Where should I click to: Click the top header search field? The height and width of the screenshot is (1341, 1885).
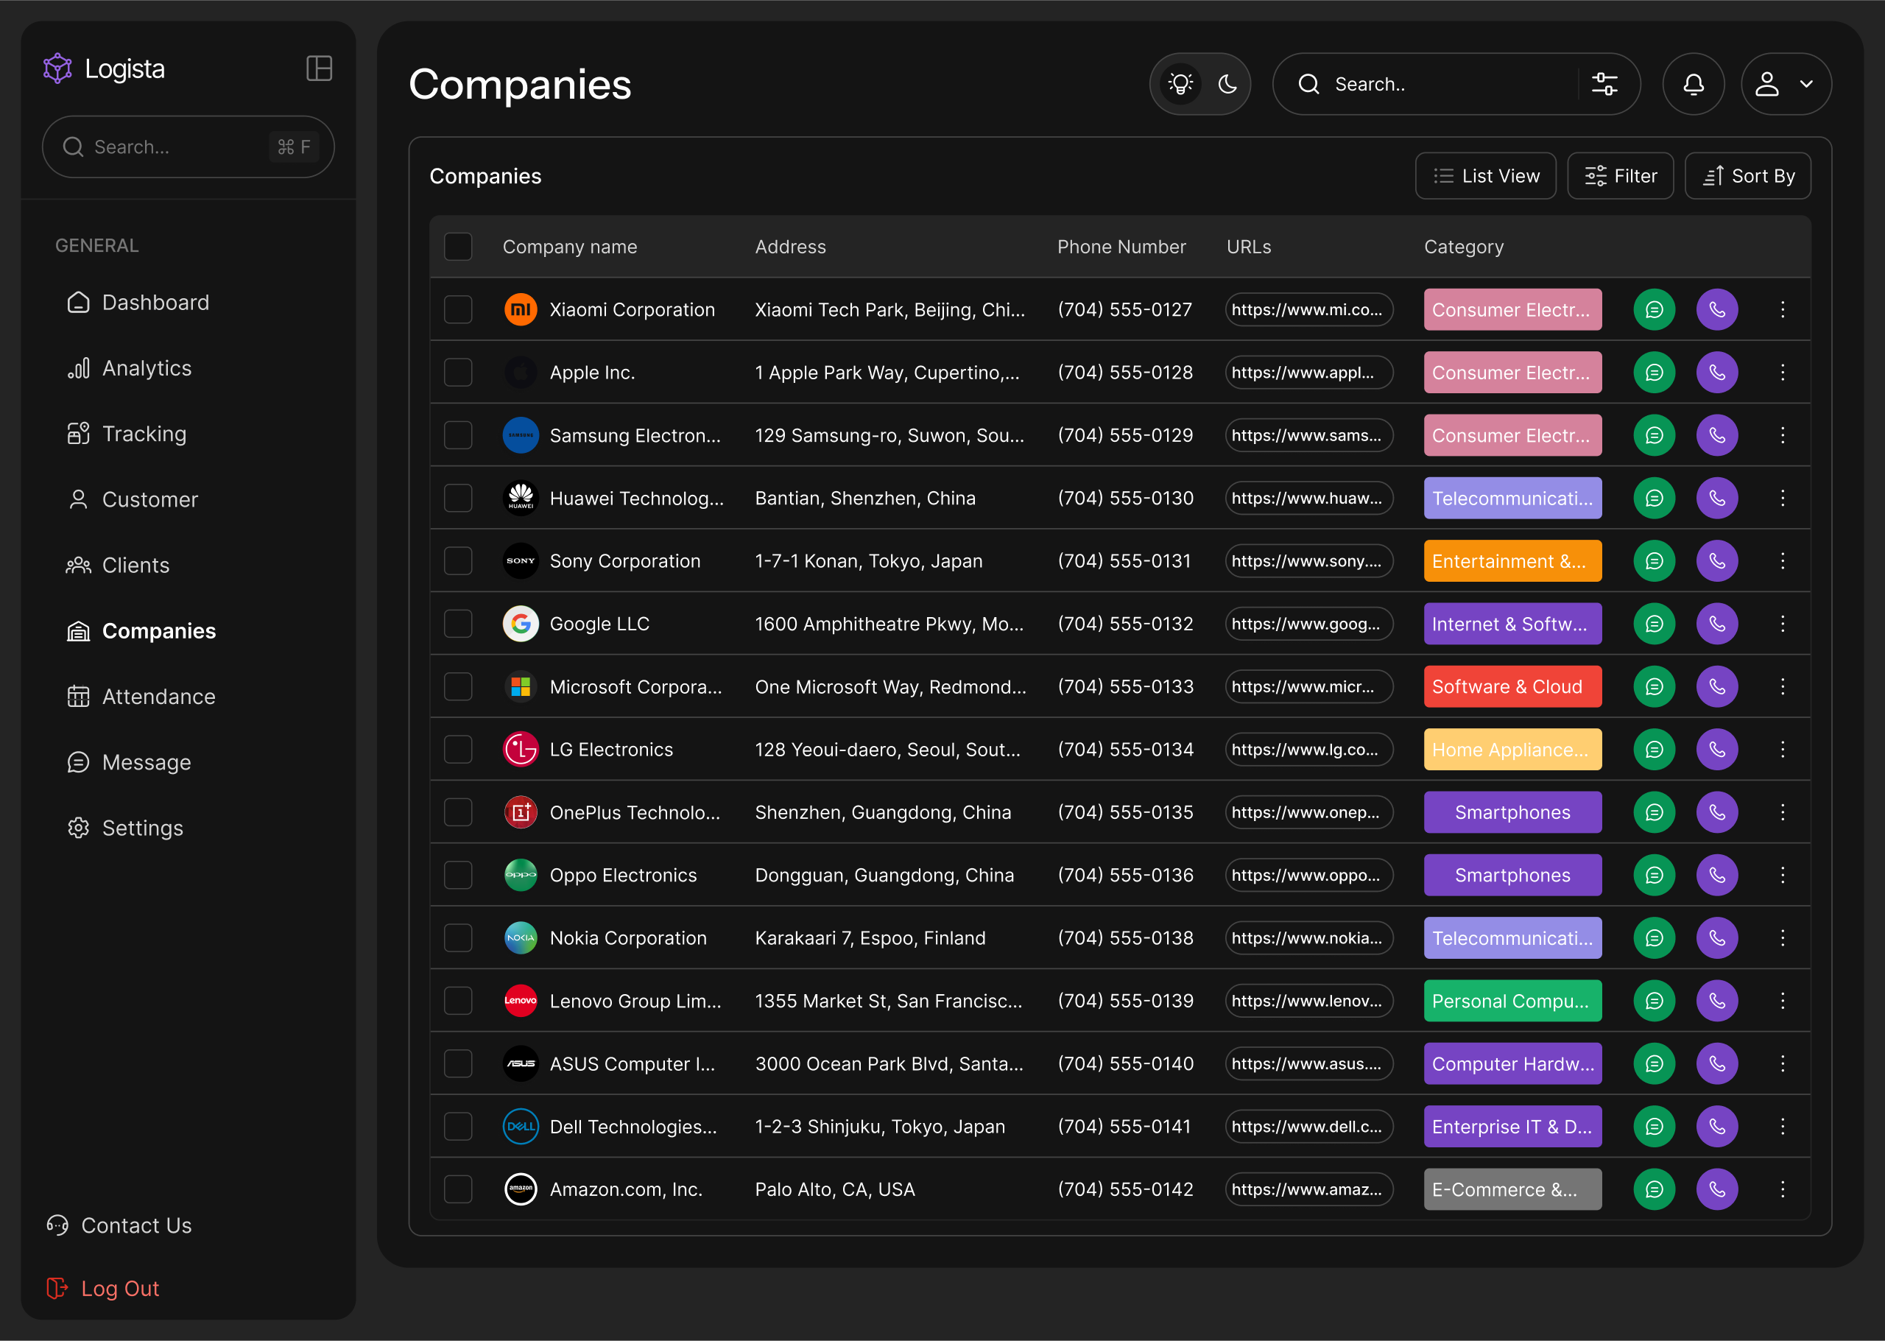(1456, 84)
